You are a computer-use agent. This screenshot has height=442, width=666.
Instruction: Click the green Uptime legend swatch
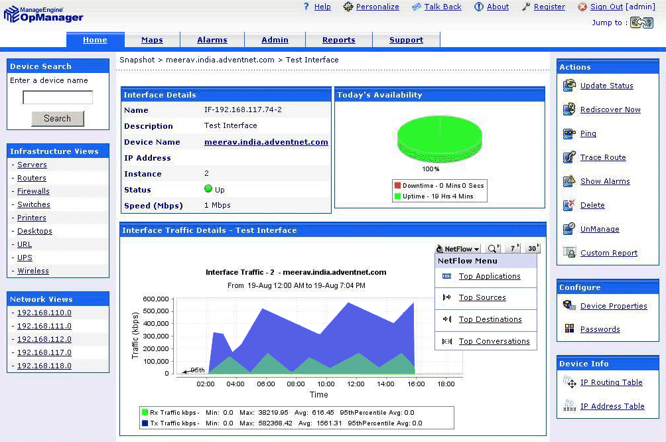click(397, 196)
